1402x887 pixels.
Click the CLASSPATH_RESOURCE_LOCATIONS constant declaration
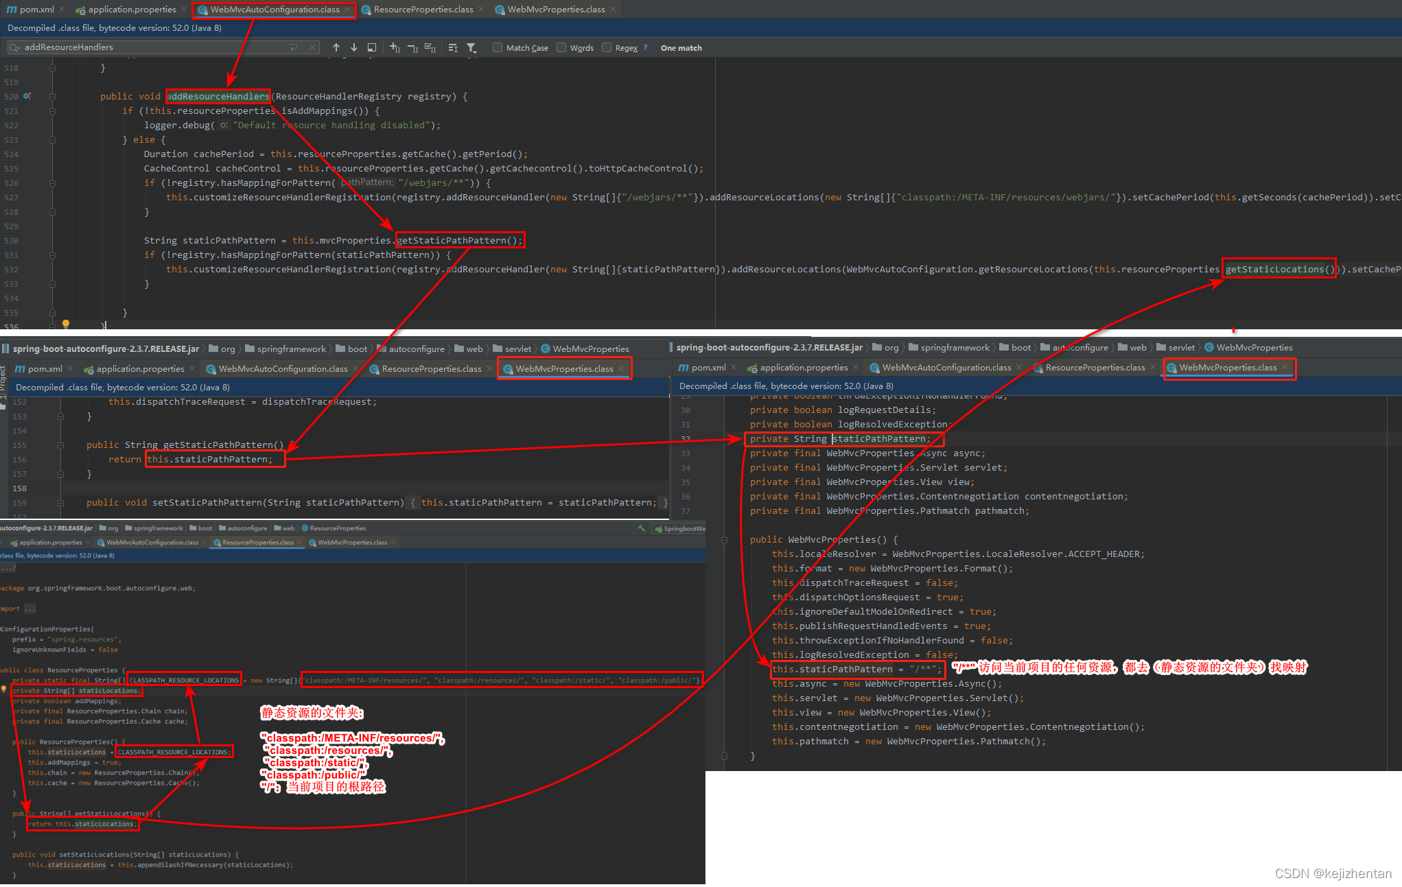tap(185, 680)
